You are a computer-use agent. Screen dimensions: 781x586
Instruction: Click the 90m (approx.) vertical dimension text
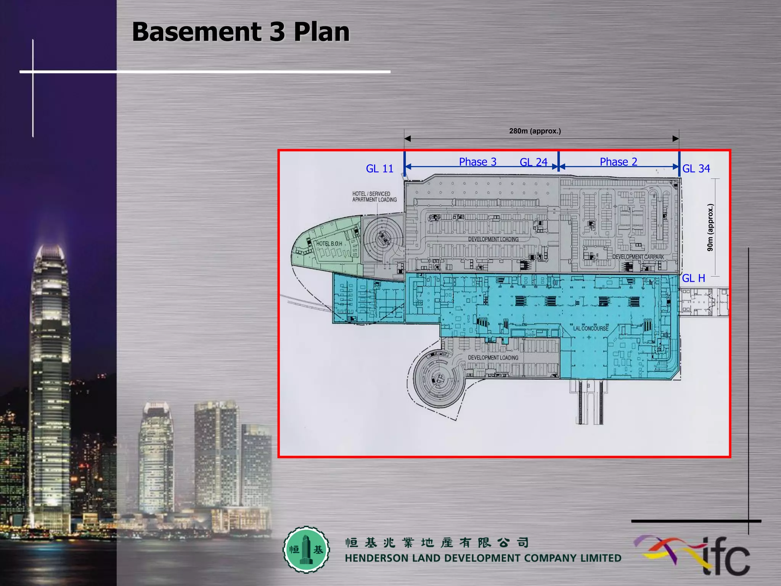click(710, 227)
